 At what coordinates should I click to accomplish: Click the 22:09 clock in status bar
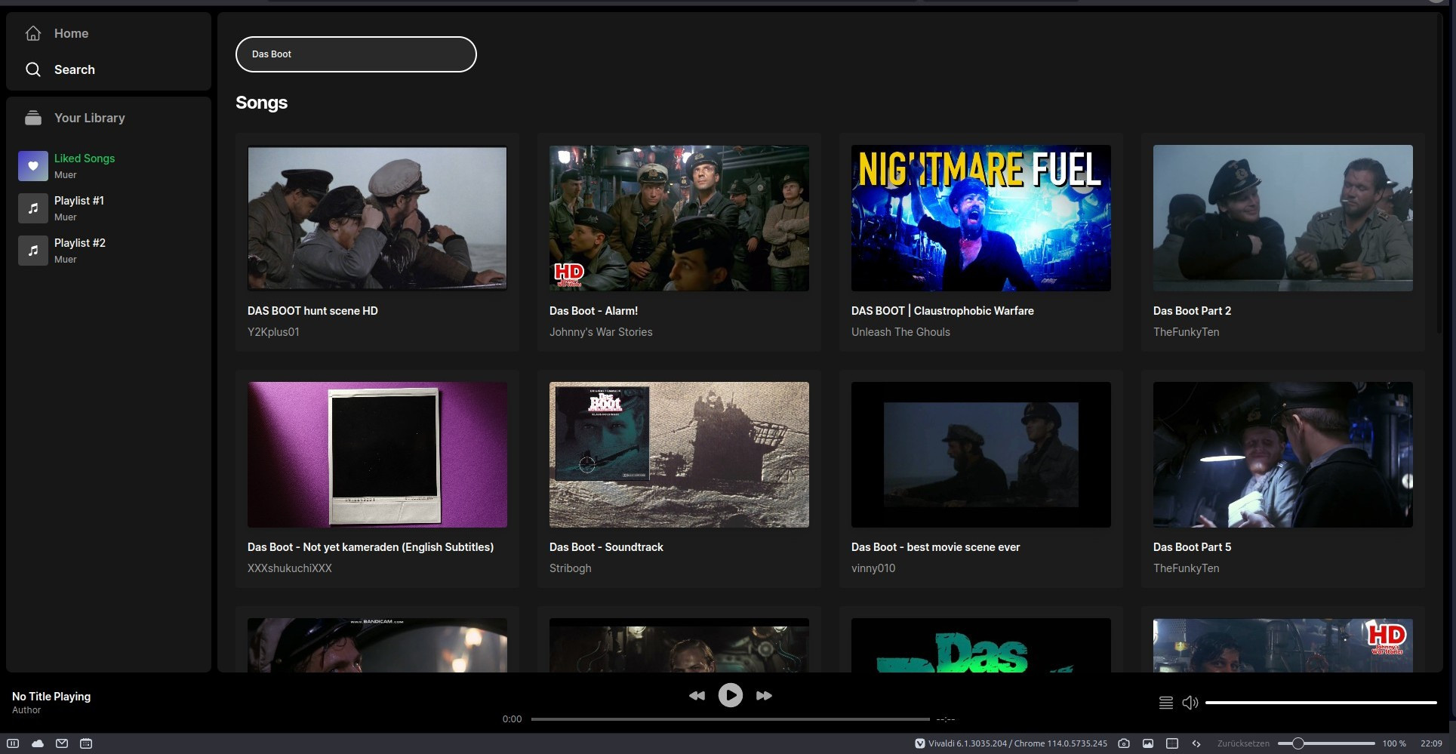tap(1431, 743)
